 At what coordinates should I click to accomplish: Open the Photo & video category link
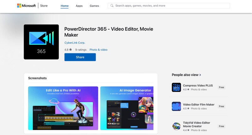tap(99, 50)
